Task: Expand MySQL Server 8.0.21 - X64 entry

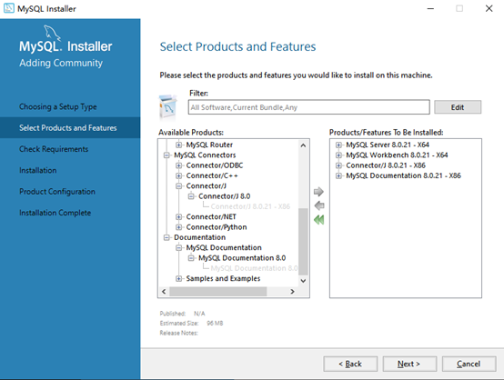Action: point(338,145)
